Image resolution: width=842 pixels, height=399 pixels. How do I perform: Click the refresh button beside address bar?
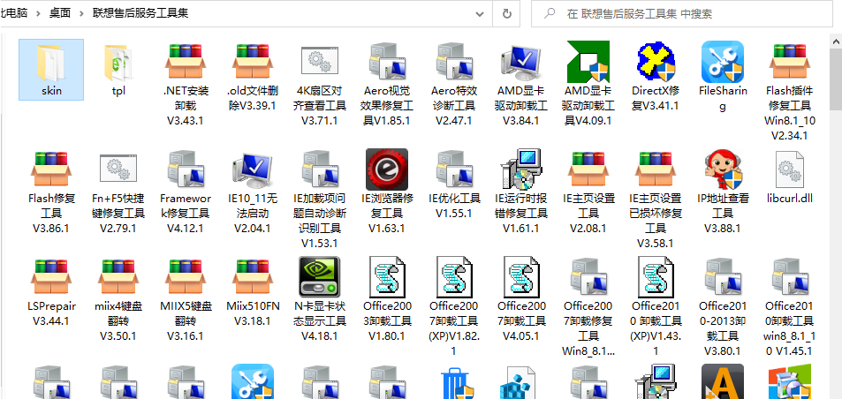[506, 13]
